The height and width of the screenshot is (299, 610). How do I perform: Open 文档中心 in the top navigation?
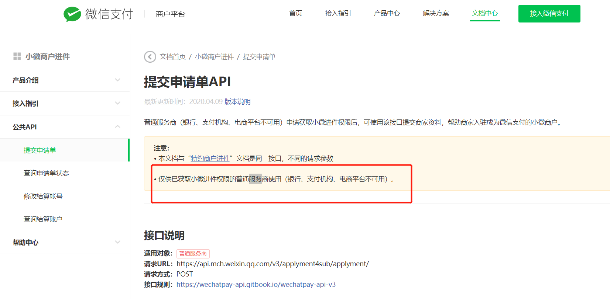(x=485, y=13)
